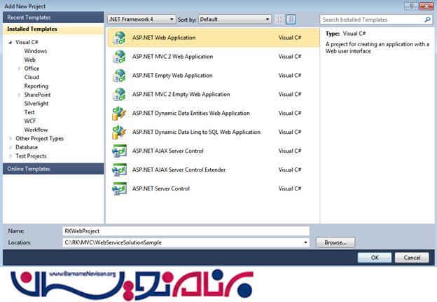Open the Sort by Default dropdown
This screenshot has width=437, height=302.
coord(235,19)
